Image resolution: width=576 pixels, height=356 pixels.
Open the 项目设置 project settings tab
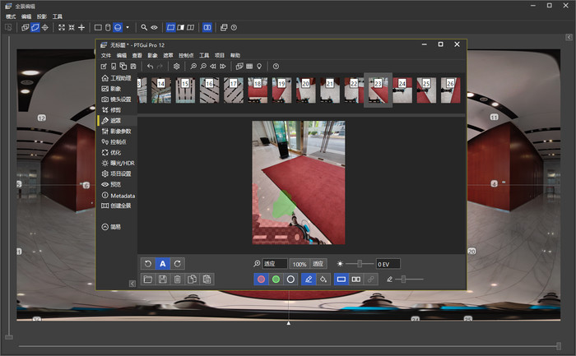click(117, 174)
